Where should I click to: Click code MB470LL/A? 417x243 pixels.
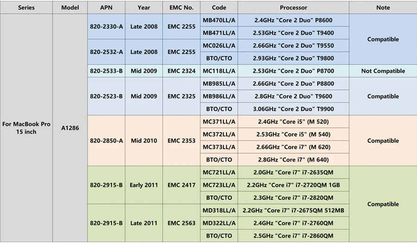pos(219,20)
